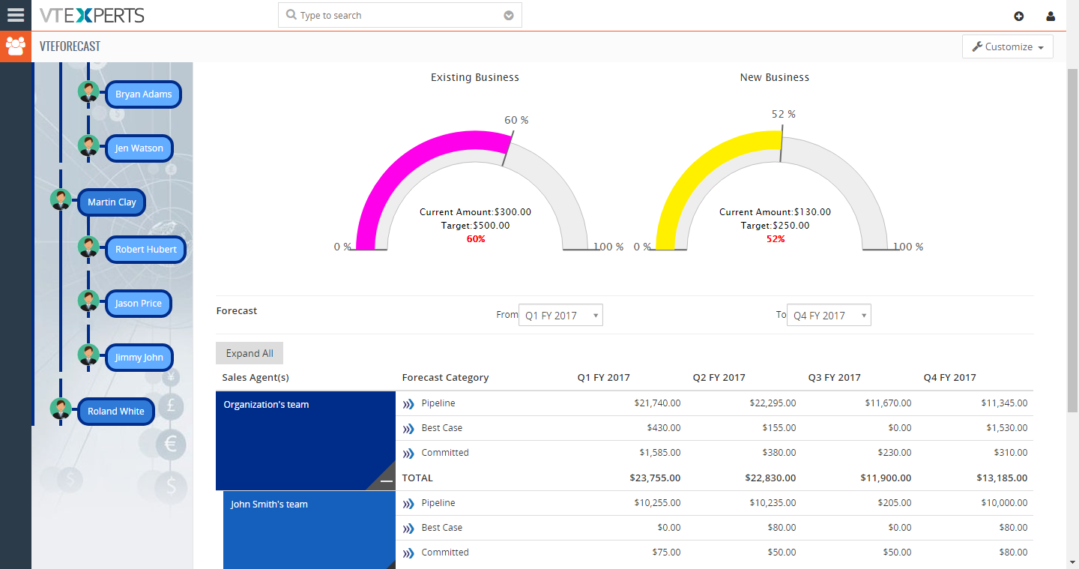Image resolution: width=1079 pixels, height=569 pixels.
Task: Click John Smith Pipeline Q3 value $205.00
Action: [x=895, y=503]
